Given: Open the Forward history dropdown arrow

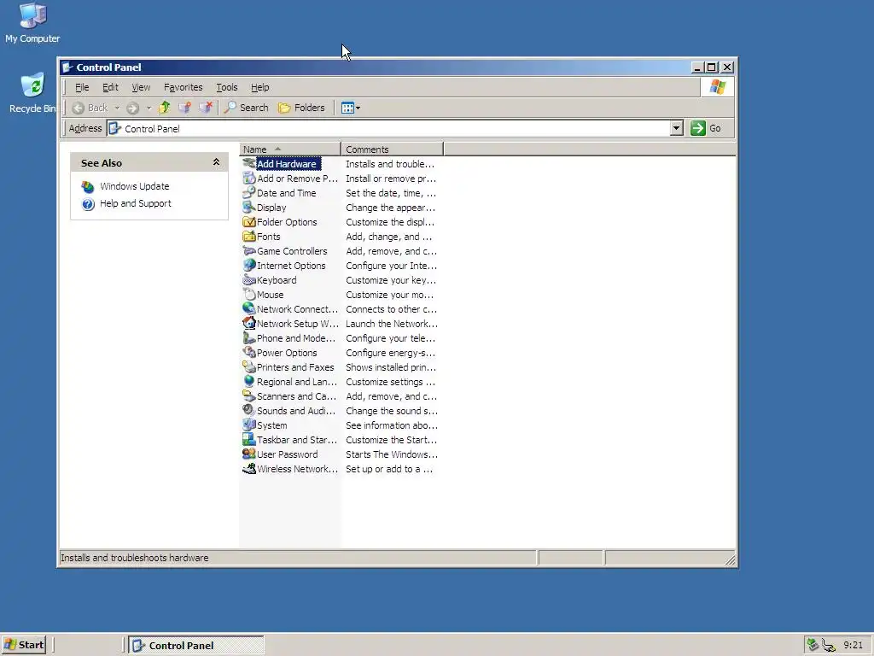Looking at the screenshot, I should 149,108.
